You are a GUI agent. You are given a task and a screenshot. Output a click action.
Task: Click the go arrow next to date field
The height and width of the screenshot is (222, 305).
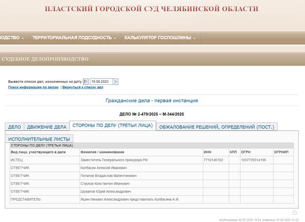coord(115,81)
